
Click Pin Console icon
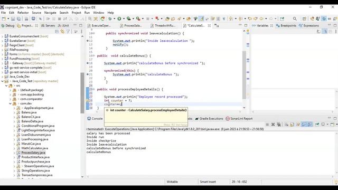click(x=317, y=125)
